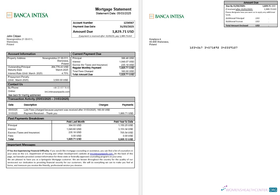Click the WOMENSHEALTHCENTER footer logo

coord(249,189)
